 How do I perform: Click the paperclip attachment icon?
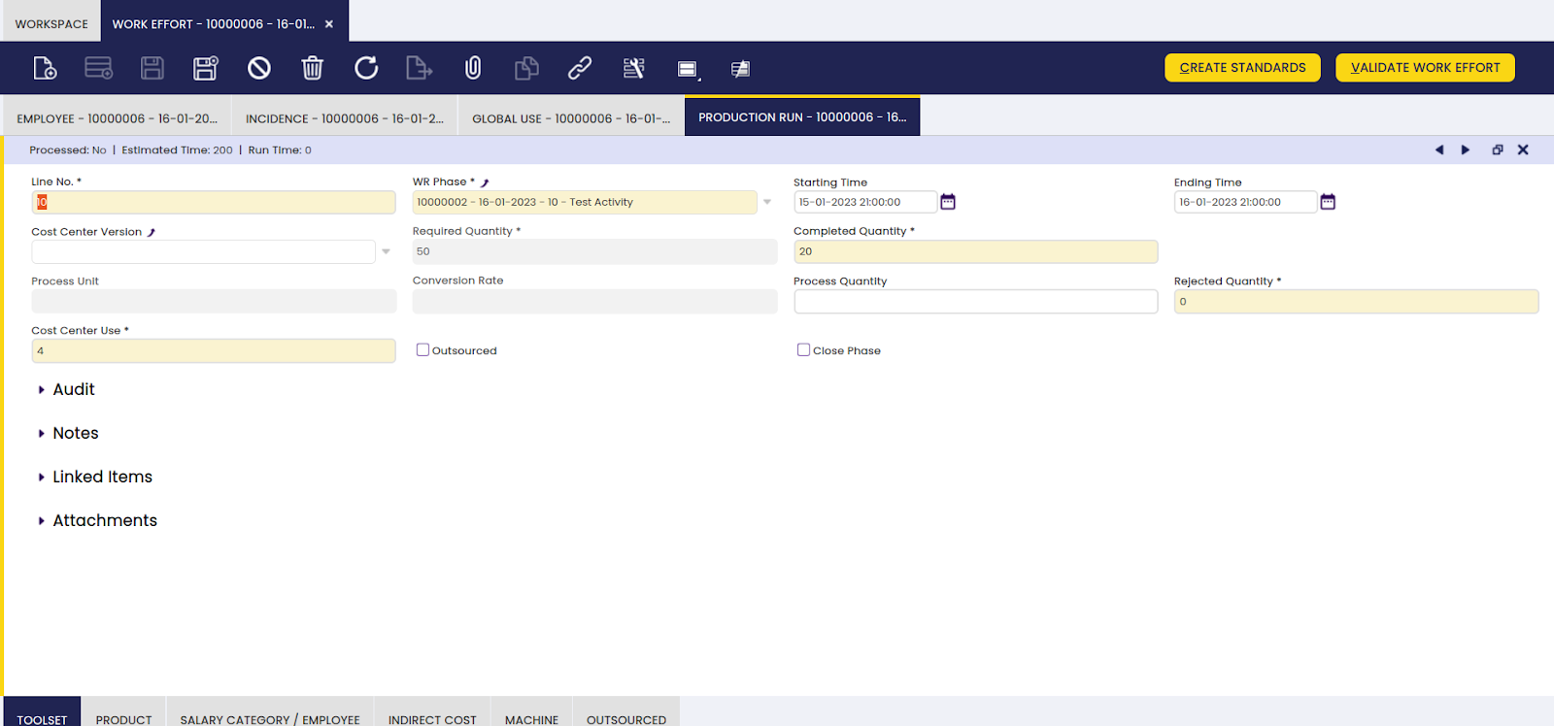coord(473,68)
